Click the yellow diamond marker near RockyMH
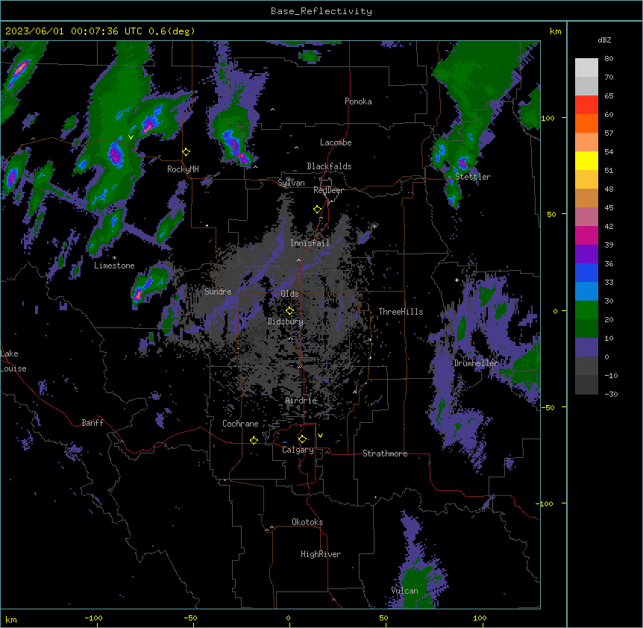The width and height of the screenshot is (643, 628). point(186,152)
